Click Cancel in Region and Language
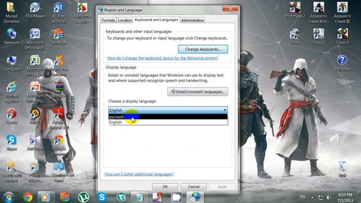This screenshot has height=203, width=361. point(193,187)
